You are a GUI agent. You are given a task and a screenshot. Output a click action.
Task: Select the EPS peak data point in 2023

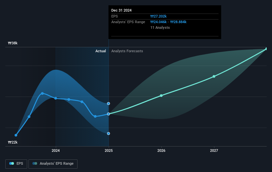[42, 93]
